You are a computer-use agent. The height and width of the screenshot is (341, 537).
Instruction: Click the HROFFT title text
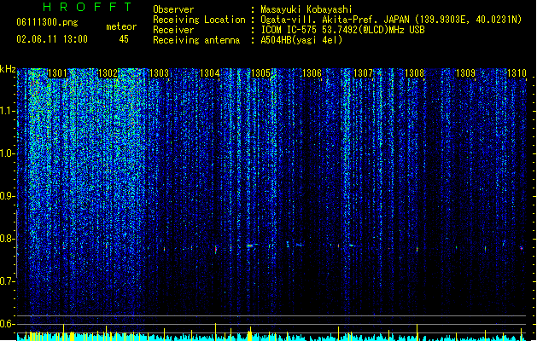pyautogui.click(x=88, y=7)
